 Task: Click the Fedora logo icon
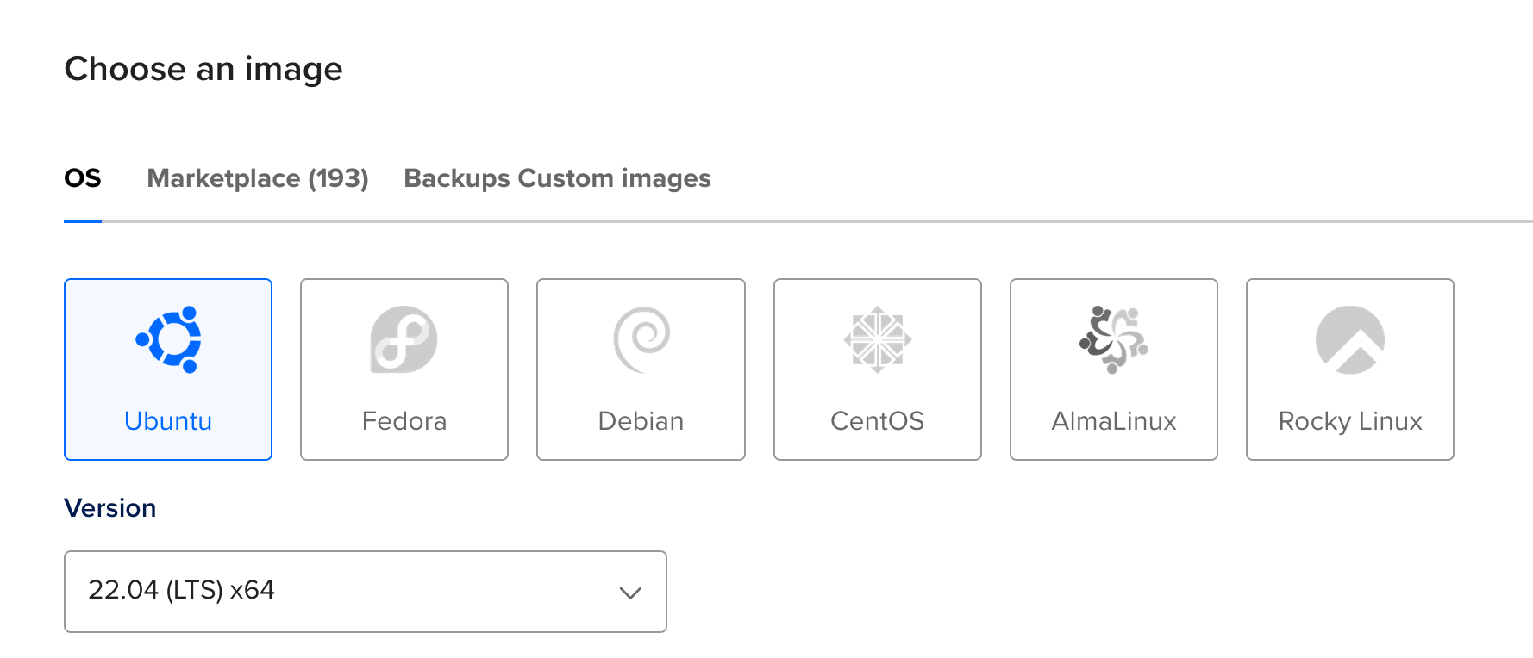pos(404,339)
